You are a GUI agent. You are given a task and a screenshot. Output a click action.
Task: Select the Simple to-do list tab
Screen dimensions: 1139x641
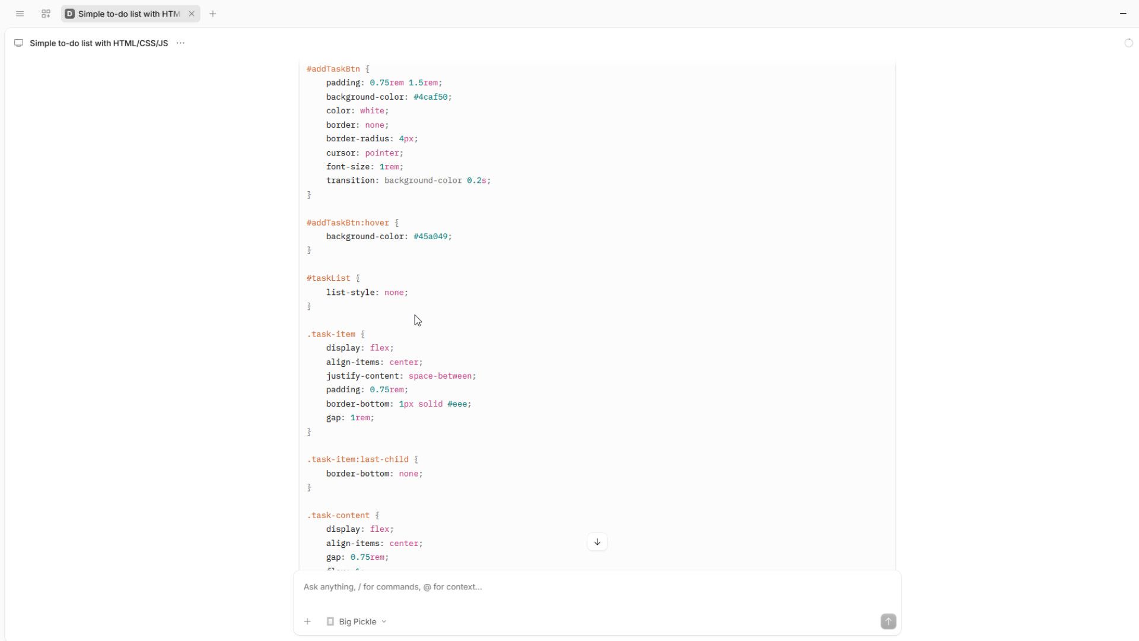(x=130, y=14)
